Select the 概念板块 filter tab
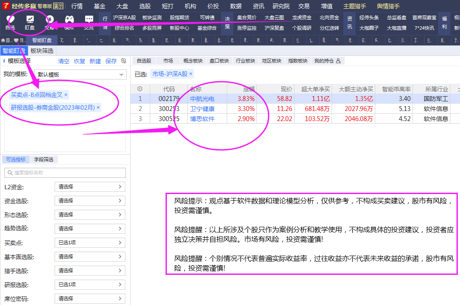460x305 pixels. [x=193, y=61]
